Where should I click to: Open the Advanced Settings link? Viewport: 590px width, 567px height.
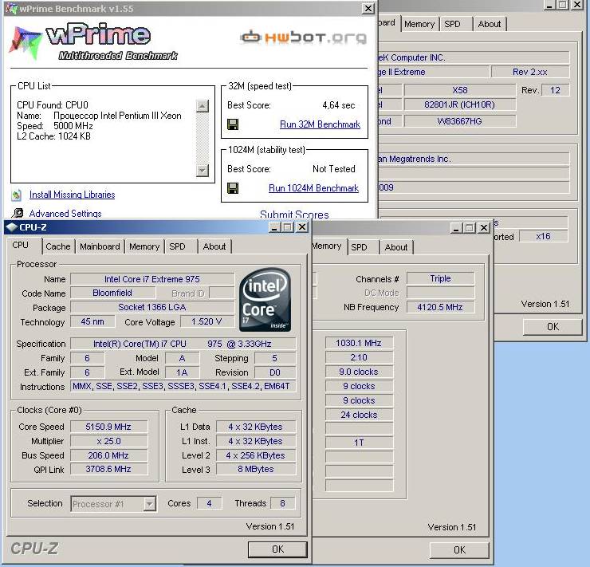(65, 214)
